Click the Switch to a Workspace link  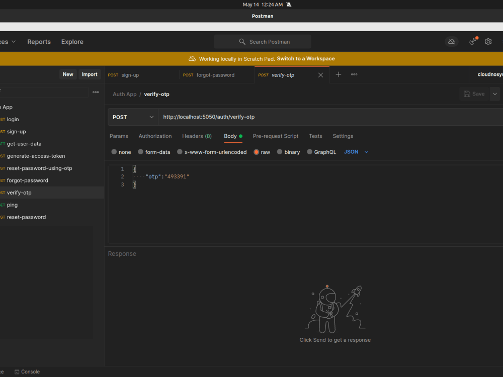pyautogui.click(x=305, y=58)
